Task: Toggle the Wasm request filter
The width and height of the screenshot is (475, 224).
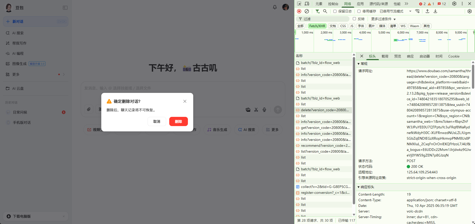Action: [414, 26]
